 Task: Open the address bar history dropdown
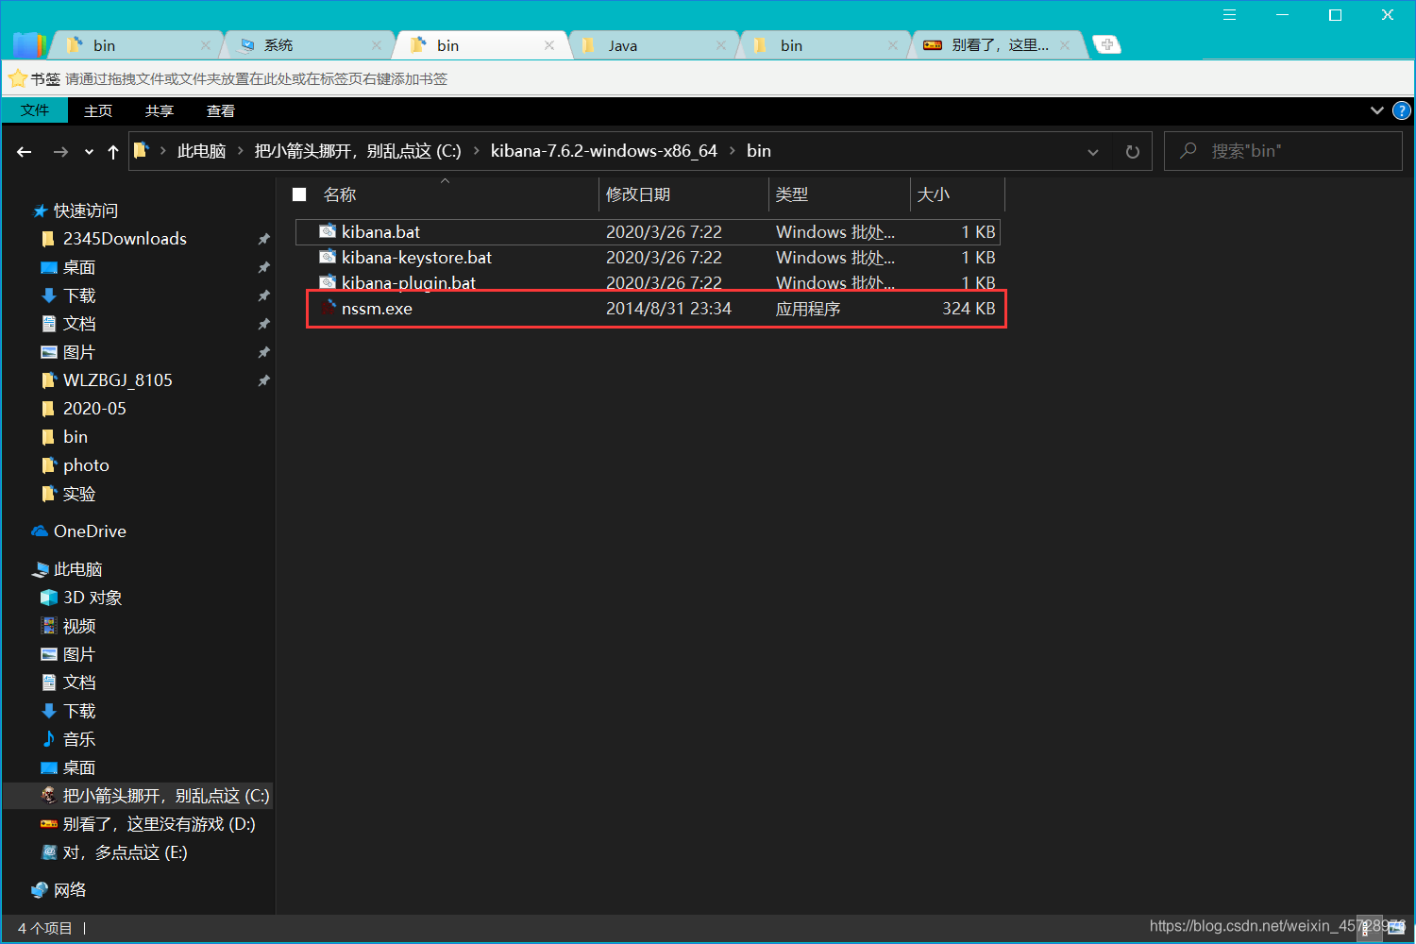tap(1093, 151)
